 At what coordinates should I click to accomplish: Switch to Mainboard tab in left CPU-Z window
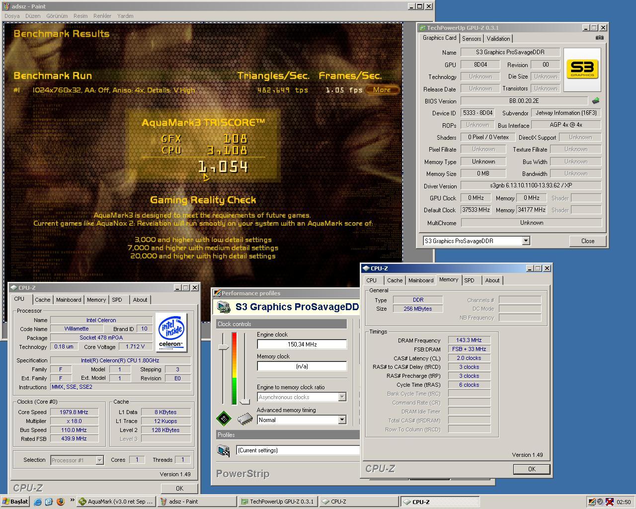click(68, 300)
